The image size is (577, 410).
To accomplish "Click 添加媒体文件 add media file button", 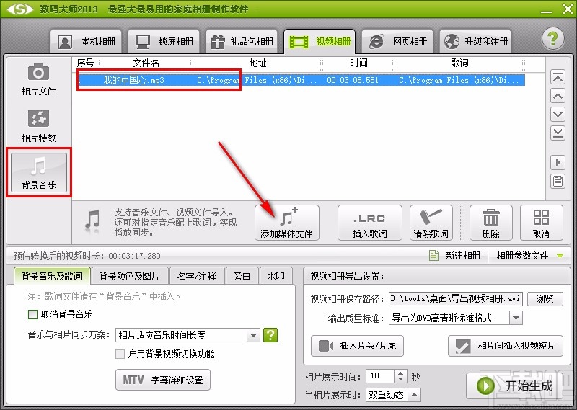I will [x=286, y=223].
